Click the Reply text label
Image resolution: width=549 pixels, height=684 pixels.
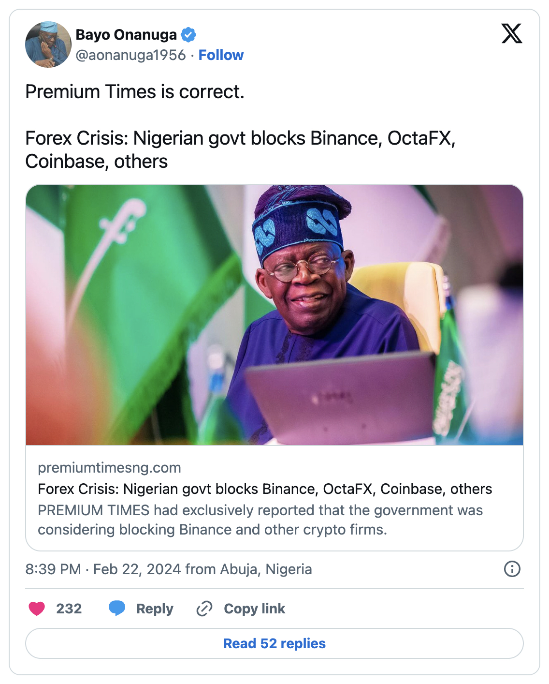coord(155,609)
